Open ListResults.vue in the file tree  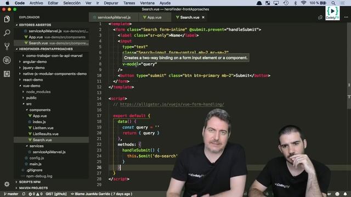[x=46, y=134]
